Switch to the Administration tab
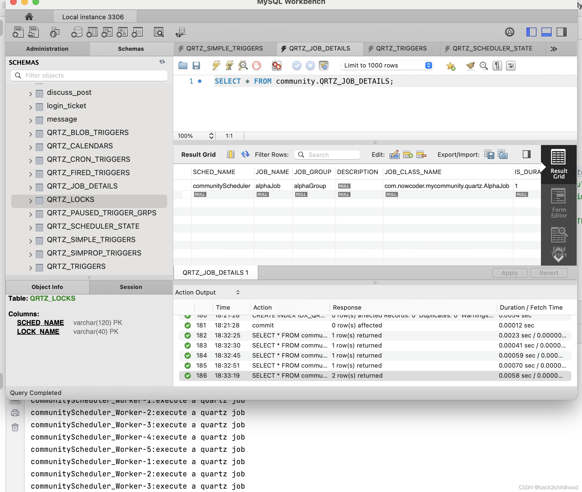Screen dimensions: 582x492 47,49
